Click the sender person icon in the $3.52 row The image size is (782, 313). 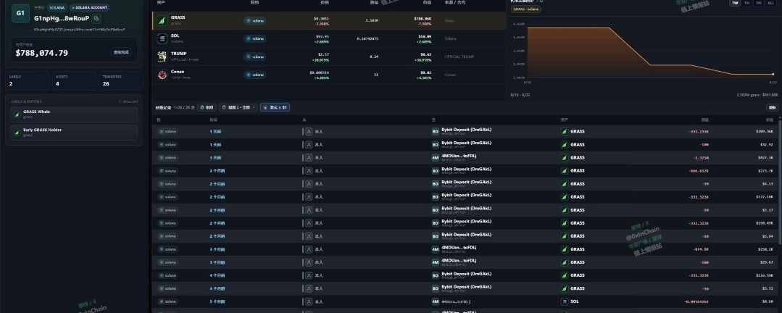[309, 288]
